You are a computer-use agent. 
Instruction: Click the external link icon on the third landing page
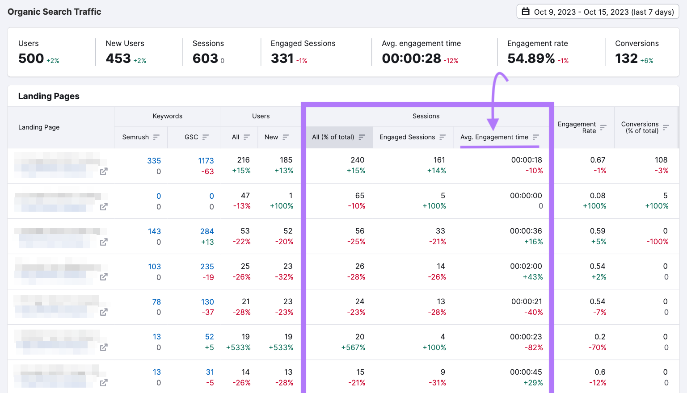[103, 242]
